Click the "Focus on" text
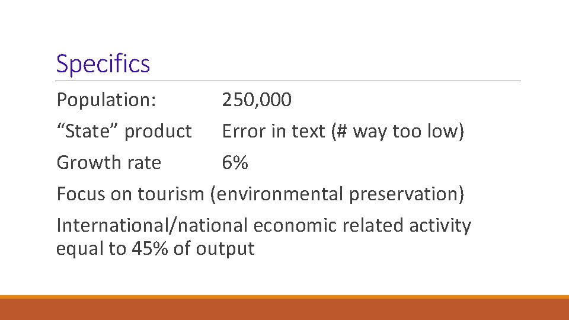 tap(95, 194)
